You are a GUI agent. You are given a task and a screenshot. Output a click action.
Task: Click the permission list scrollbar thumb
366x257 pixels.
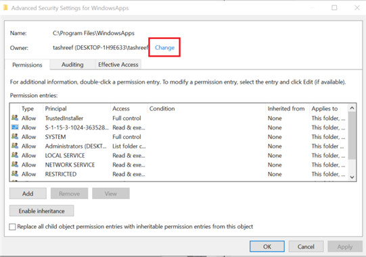tap(352, 136)
